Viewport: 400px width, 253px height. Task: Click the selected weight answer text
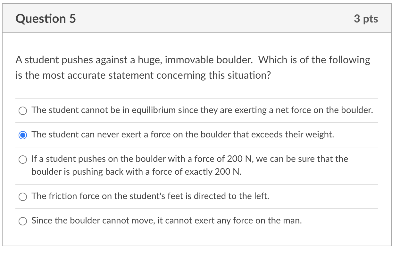182,134
